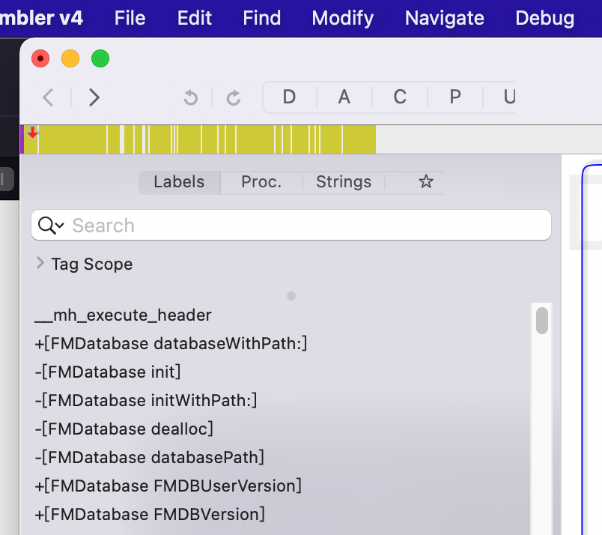Switch to the Strings tab

tap(344, 182)
